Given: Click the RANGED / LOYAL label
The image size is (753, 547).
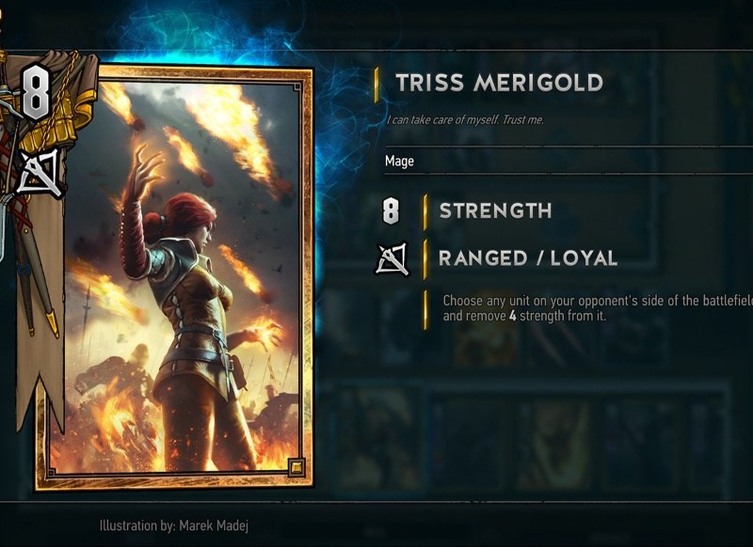Looking at the screenshot, I should point(528,258).
